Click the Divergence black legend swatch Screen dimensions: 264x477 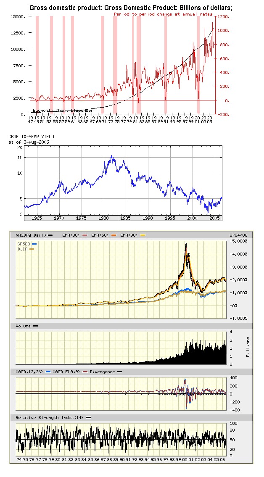tap(119, 372)
